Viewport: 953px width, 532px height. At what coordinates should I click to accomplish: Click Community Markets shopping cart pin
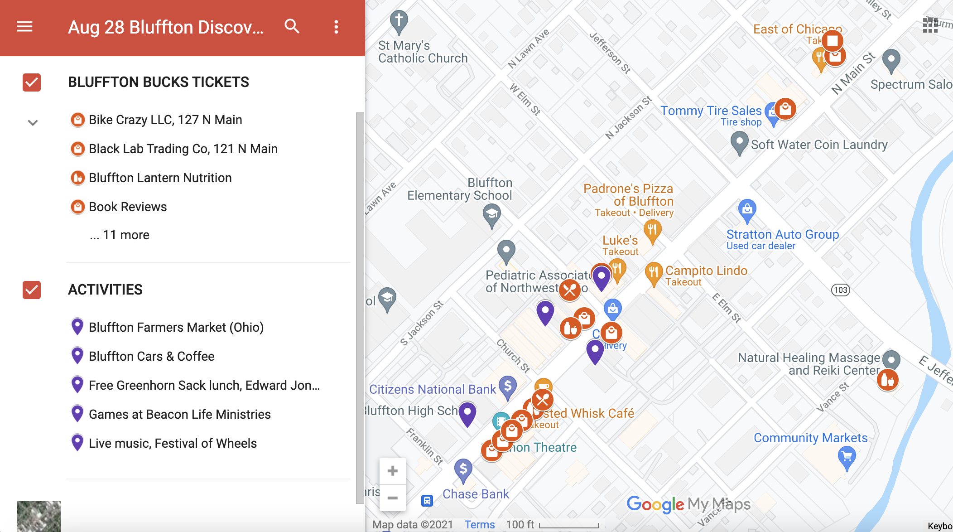[x=847, y=458]
